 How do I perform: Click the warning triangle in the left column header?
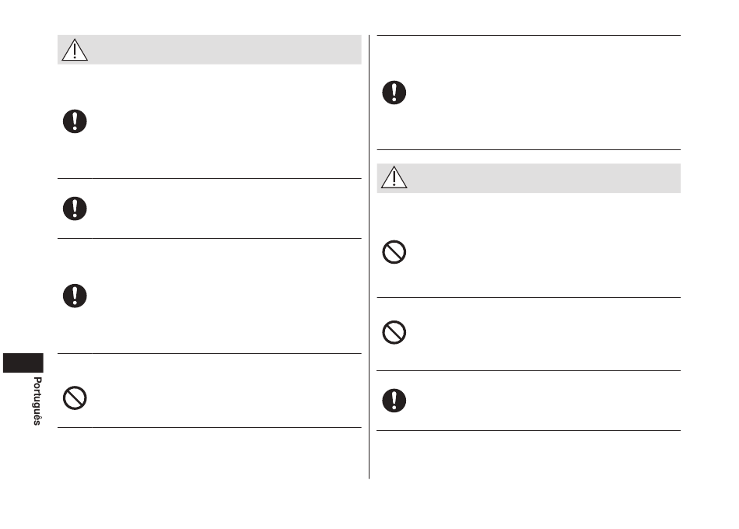click(x=75, y=50)
